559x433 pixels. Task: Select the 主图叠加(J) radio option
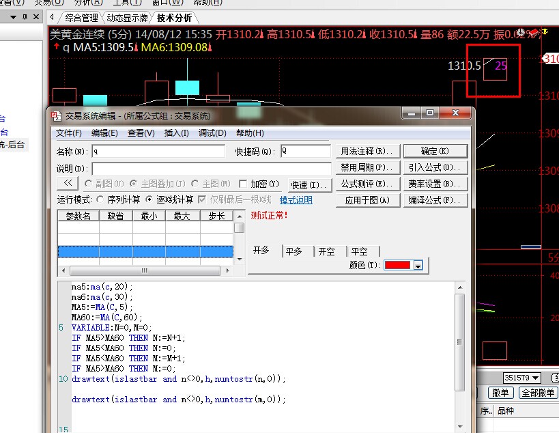[x=133, y=184]
